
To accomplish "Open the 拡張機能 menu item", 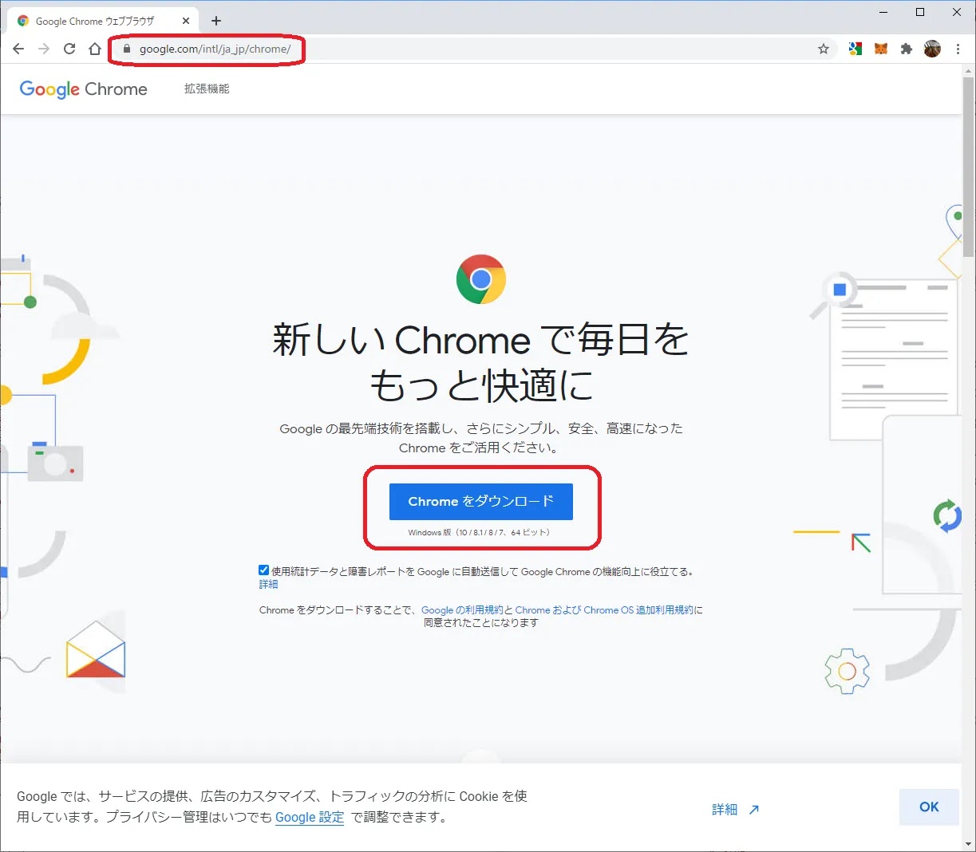I will tap(207, 89).
